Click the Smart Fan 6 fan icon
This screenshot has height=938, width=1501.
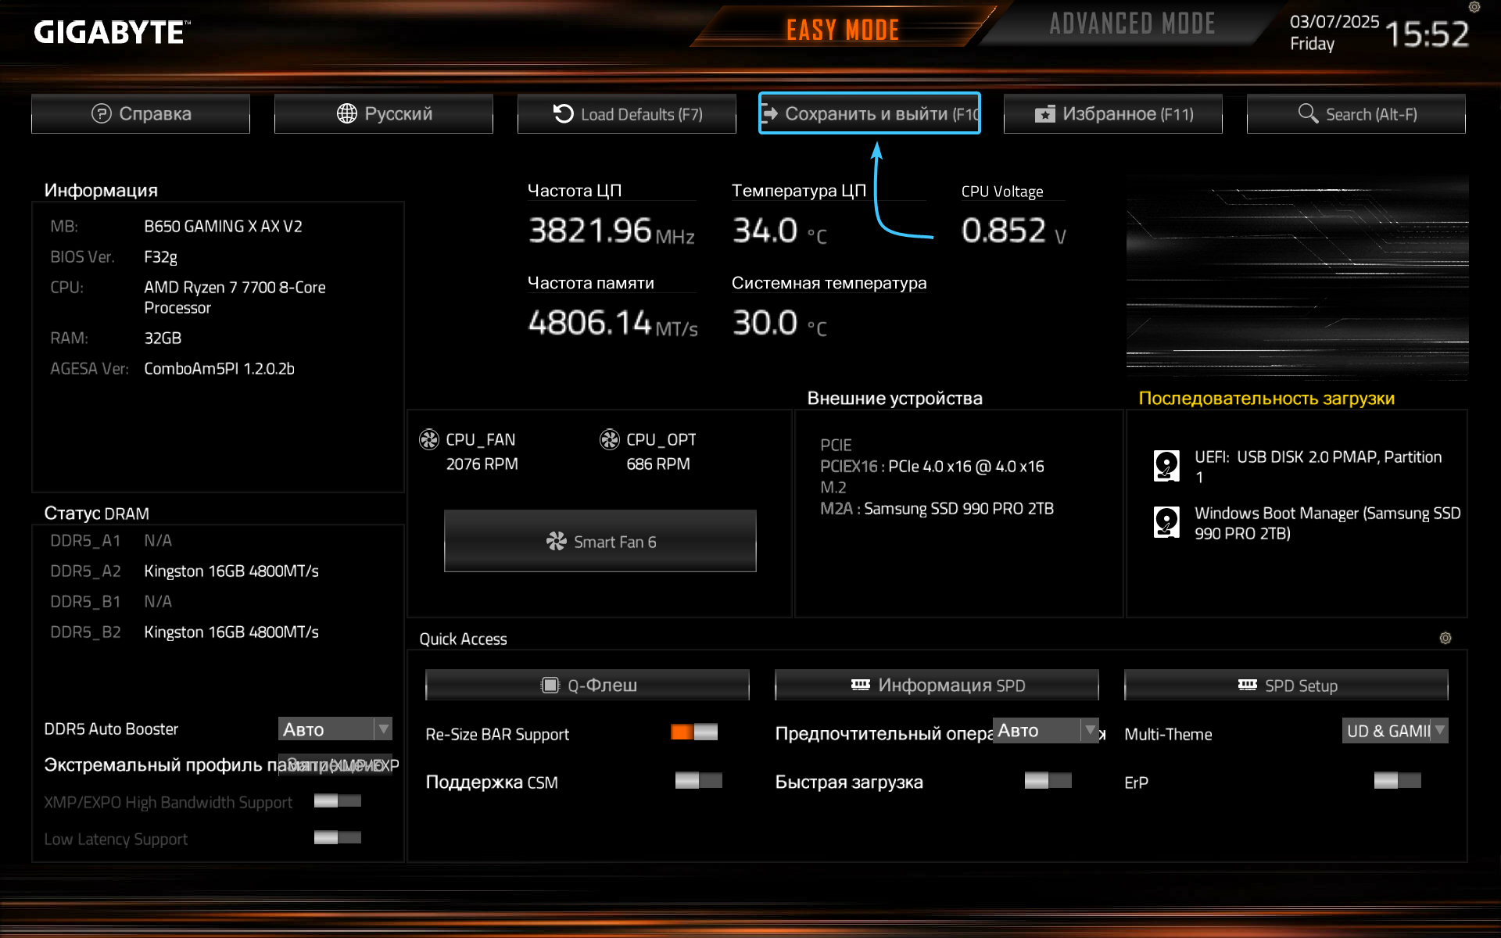[556, 541]
